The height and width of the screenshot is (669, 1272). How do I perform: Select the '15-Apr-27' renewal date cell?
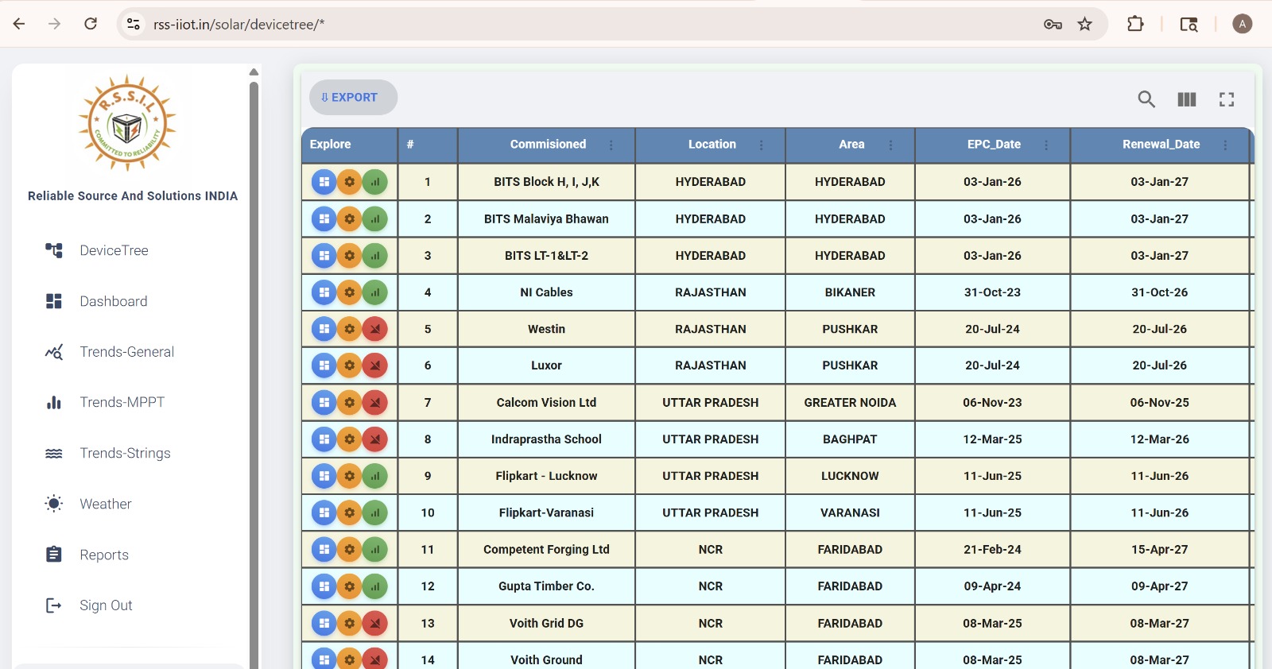1159,550
